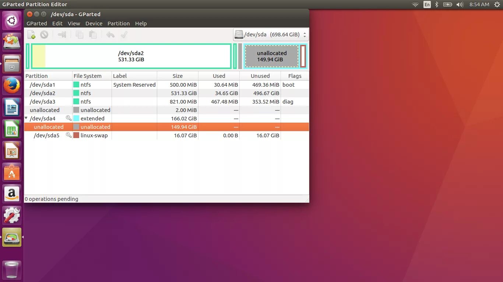
Task: Open the battery indicator menu
Action: pos(447,4)
